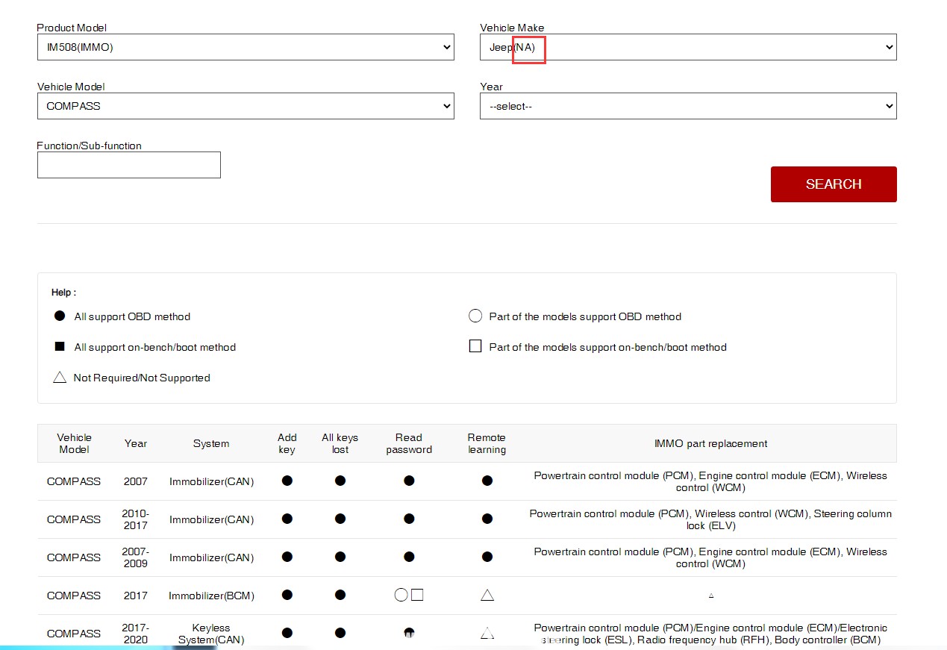Click the year cell 2007-2009
Viewport: 947px width, 650px height.
coord(136,557)
